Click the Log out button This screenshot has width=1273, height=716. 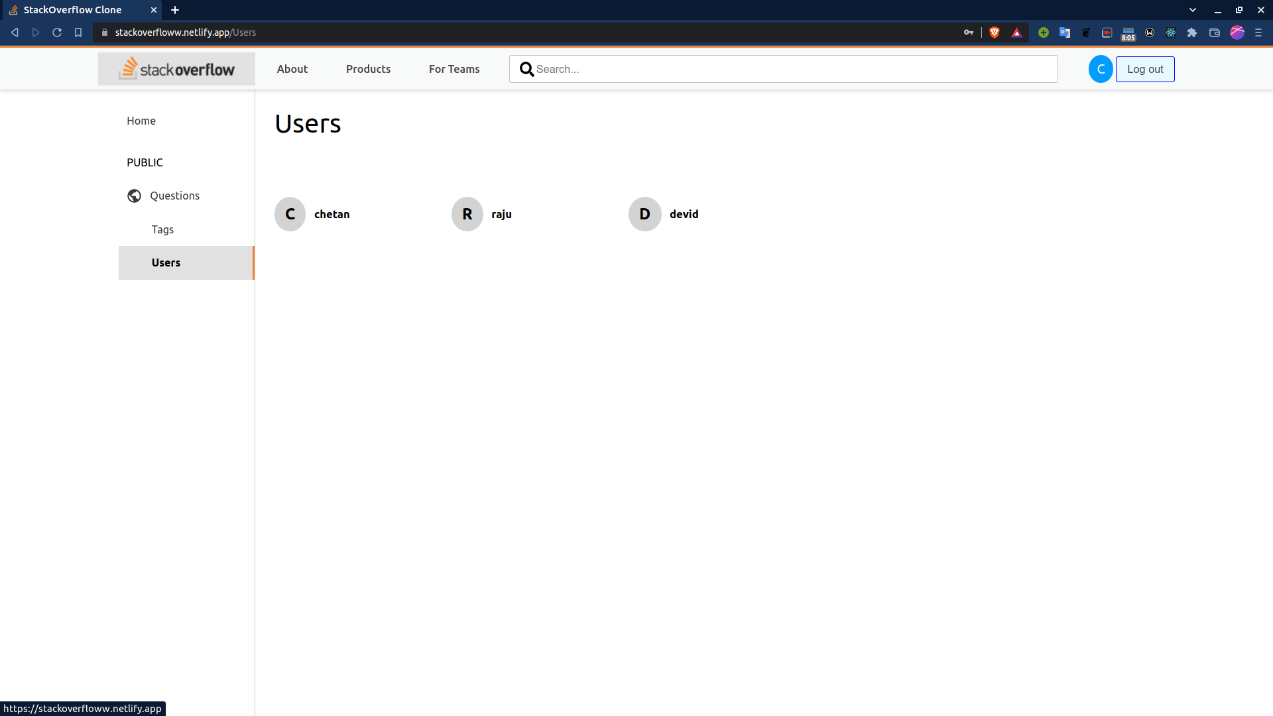[x=1145, y=69]
